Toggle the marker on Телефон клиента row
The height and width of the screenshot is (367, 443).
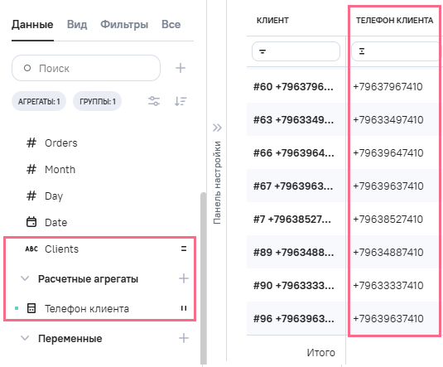tap(184, 308)
